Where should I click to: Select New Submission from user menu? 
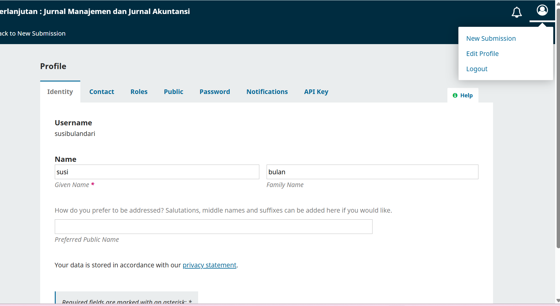click(x=491, y=39)
